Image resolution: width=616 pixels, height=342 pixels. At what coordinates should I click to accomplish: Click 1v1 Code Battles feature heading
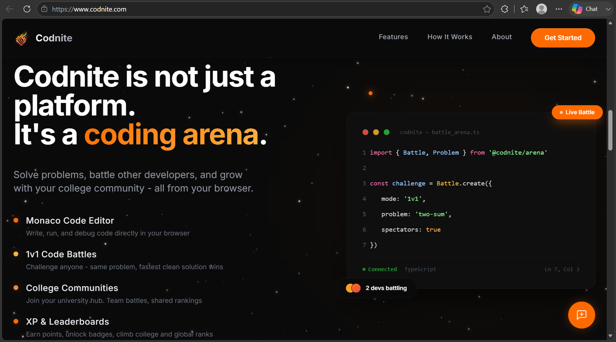point(61,254)
